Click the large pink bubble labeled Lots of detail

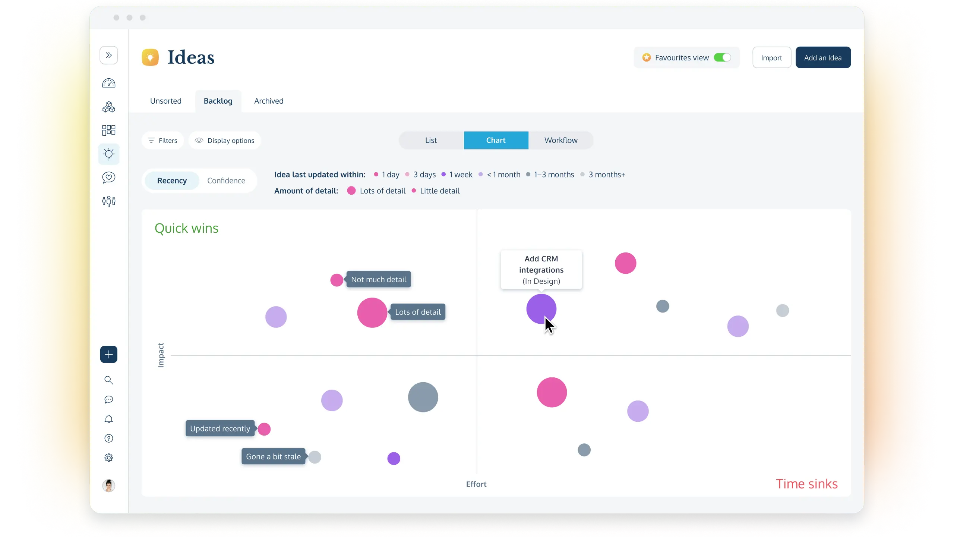pos(372,313)
